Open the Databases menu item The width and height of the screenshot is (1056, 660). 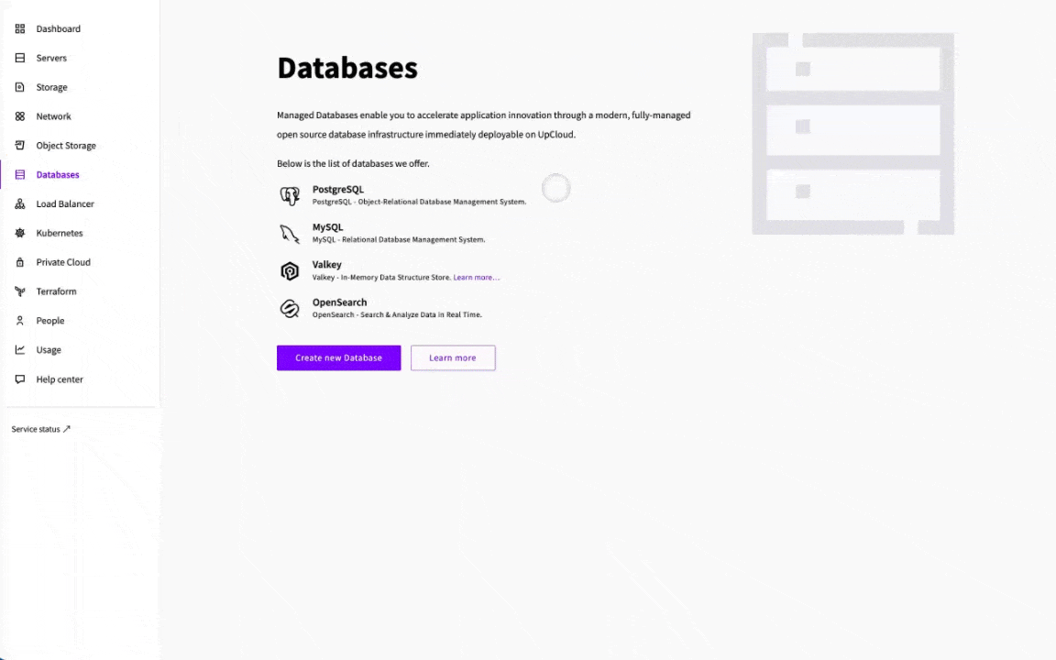pyautogui.click(x=57, y=175)
